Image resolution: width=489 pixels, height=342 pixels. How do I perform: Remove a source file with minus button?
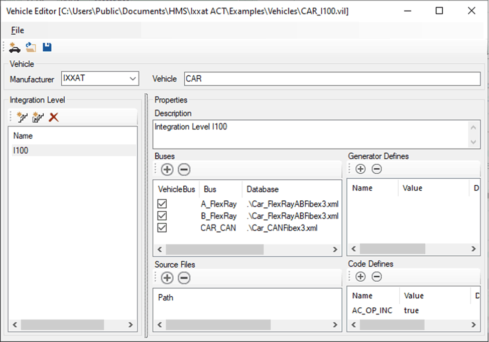184,278
